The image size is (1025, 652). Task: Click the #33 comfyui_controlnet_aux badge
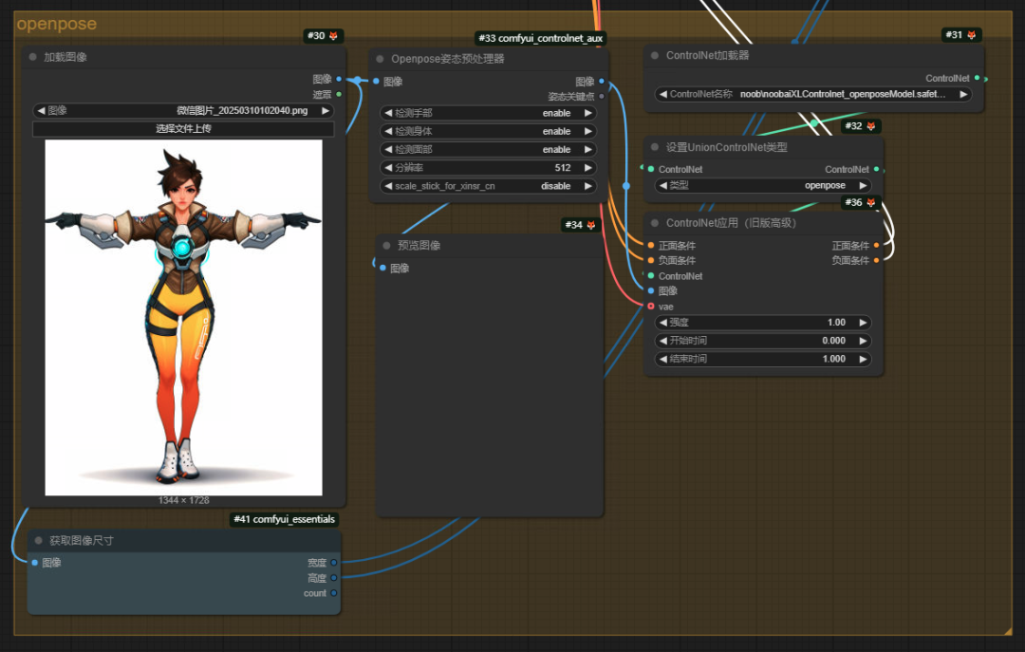click(x=541, y=39)
